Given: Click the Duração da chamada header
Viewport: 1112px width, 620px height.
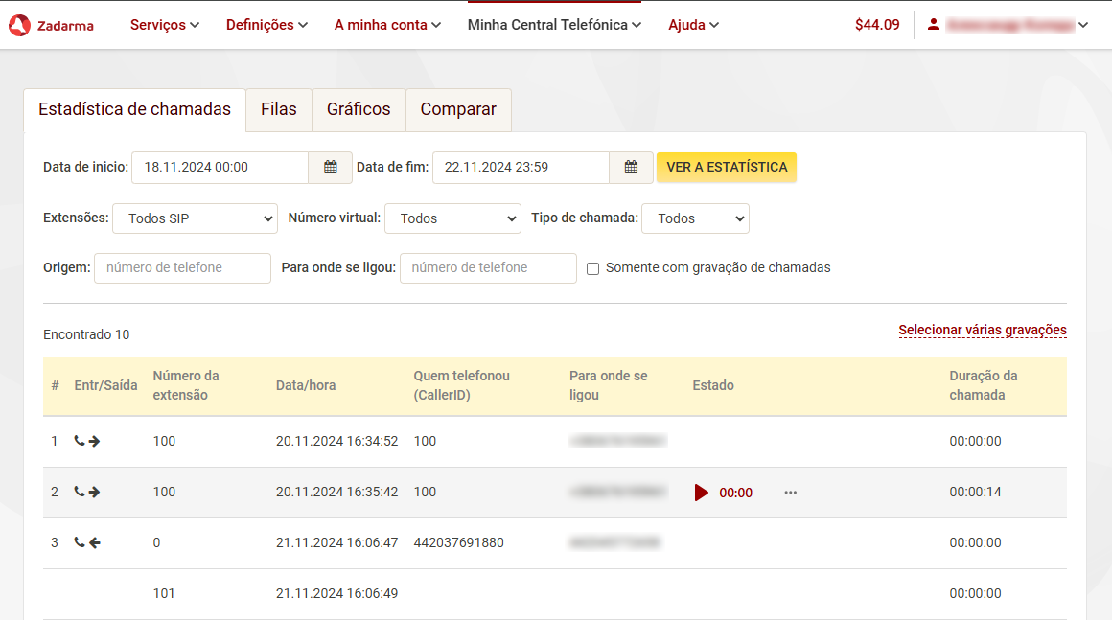Looking at the screenshot, I should click(x=983, y=385).
